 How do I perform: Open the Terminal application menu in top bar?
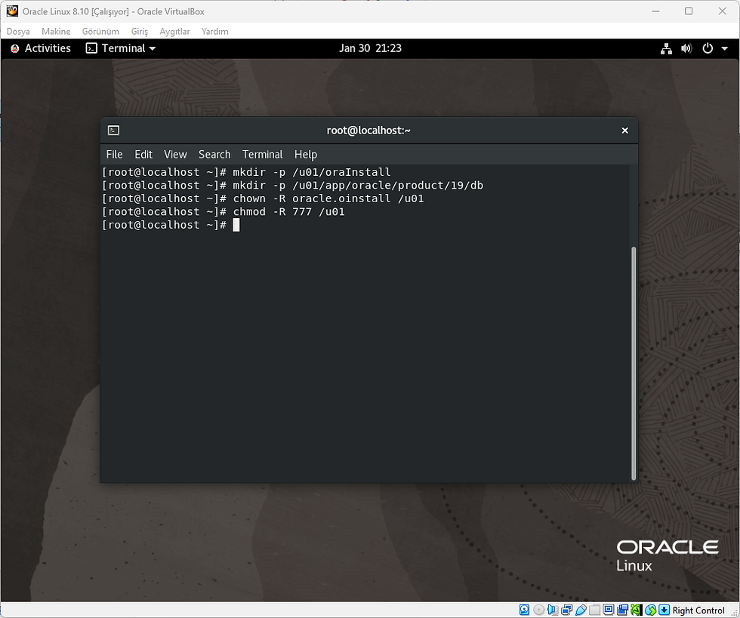(x=121, y=48)
